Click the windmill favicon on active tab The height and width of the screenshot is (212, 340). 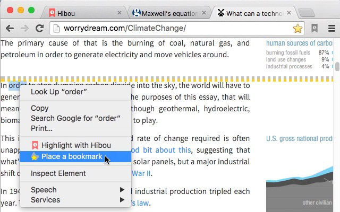tap(221, 13)
